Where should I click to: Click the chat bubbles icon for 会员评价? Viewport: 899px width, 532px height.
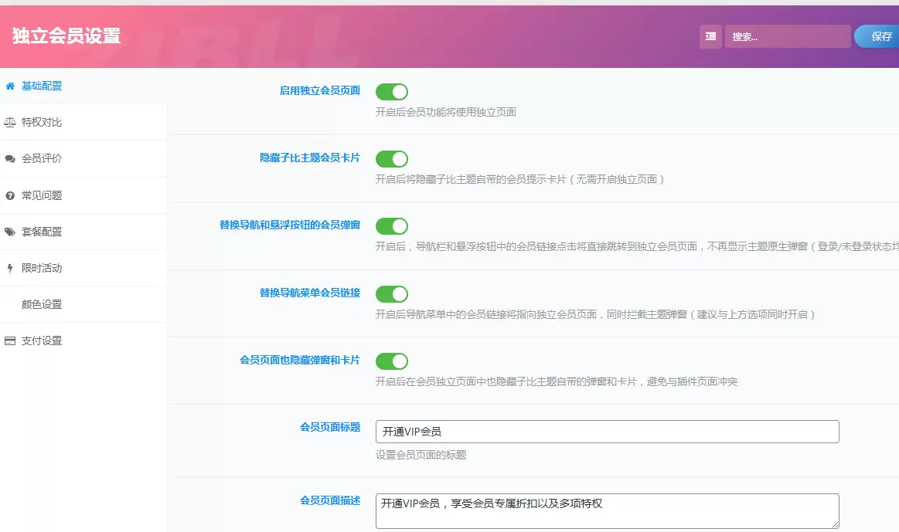(10, 158)
